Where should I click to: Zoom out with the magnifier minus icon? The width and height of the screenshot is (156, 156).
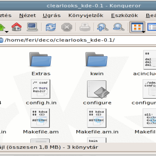[119, 27]
